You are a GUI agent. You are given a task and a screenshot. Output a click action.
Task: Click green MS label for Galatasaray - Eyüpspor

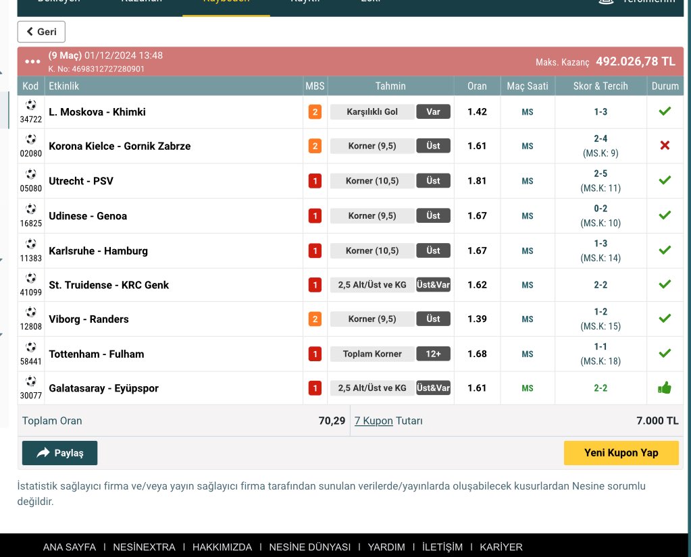tap(528, 388)
